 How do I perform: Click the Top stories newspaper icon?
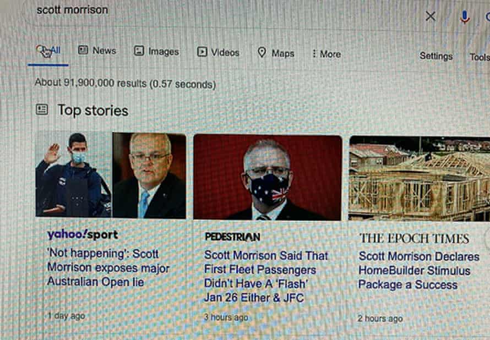(42, 109)
